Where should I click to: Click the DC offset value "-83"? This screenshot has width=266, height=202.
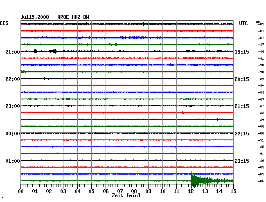[261, 167]
